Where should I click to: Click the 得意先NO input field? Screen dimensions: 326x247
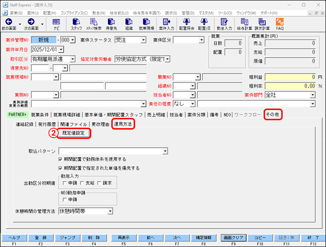tap(40, 68)
